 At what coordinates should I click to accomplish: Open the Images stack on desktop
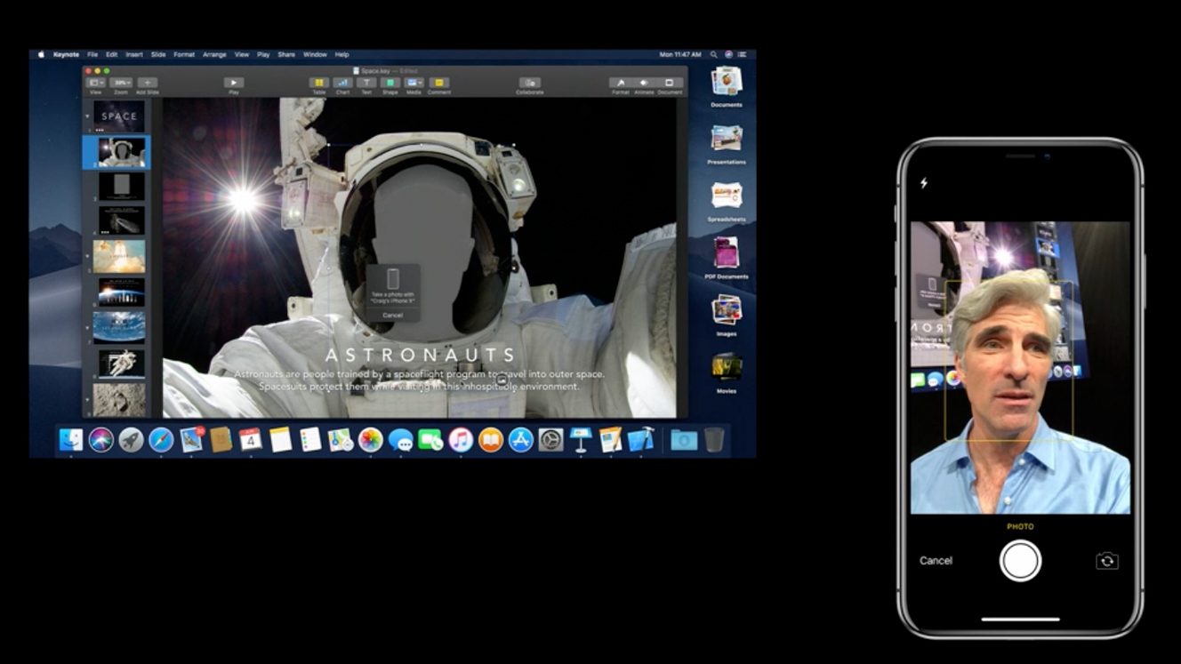[x=727, y=310]
